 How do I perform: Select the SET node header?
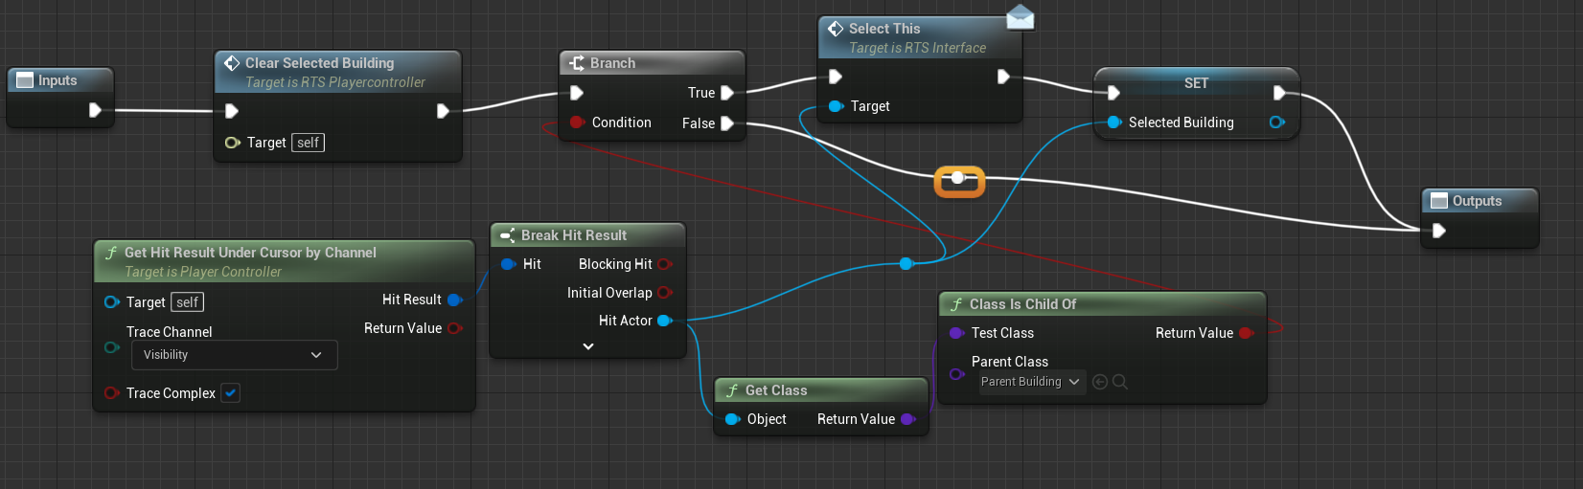point(1196,83)
